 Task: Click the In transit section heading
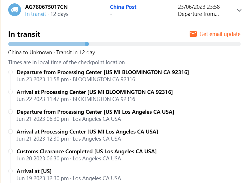(x=24, y=34)
